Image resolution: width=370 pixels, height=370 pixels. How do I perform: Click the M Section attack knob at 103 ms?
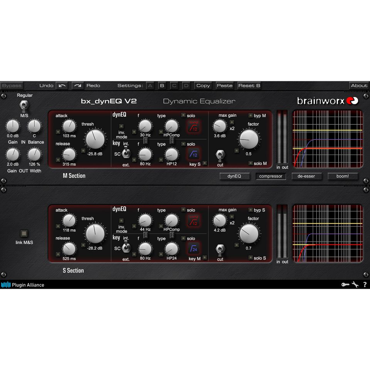click(69, 126)
